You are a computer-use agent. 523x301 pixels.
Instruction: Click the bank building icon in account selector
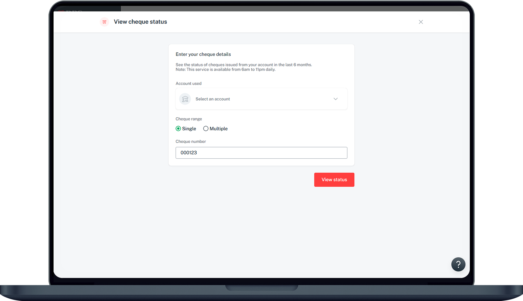click(x=185, y=99)
